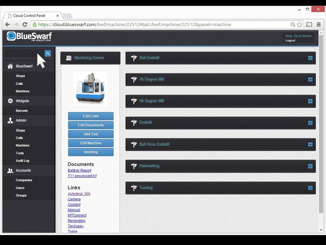Image resolution: width=326 pixels, height=245 pixels.
Task: Open Groups under Accounts
Action: pyautogui.click(x=21, y=195)
